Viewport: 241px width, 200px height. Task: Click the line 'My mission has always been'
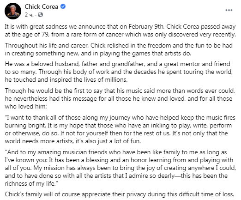pyautogui.click(x=120, y=168)
